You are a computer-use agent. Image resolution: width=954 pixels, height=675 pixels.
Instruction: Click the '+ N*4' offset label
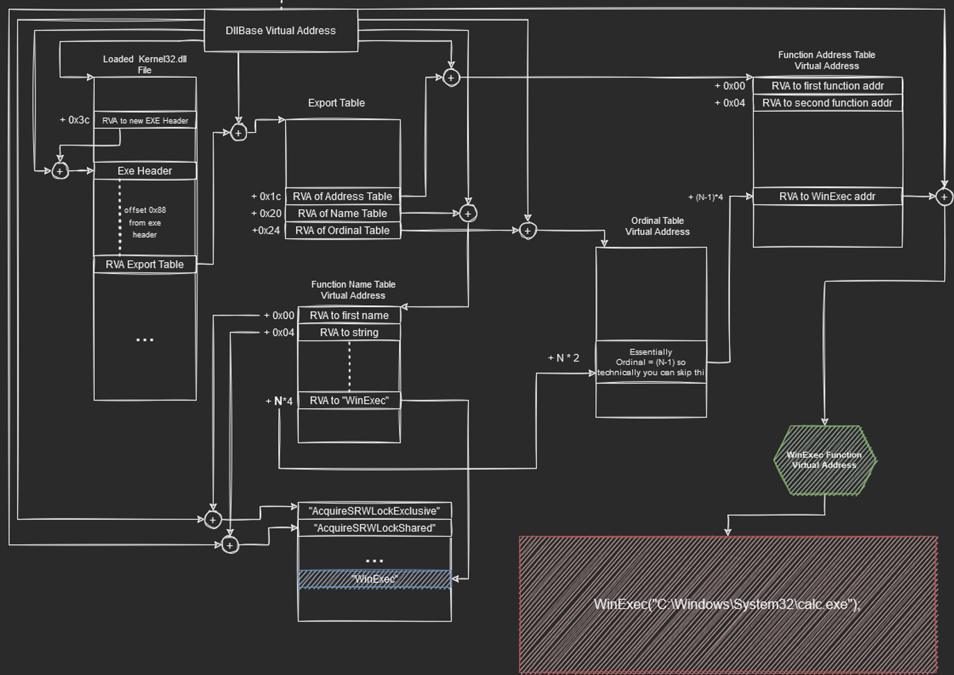pyautogui.click(x=280, y=401)
